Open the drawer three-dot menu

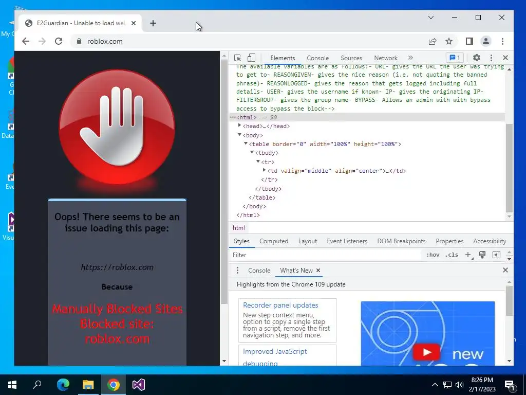pos(237,271)
